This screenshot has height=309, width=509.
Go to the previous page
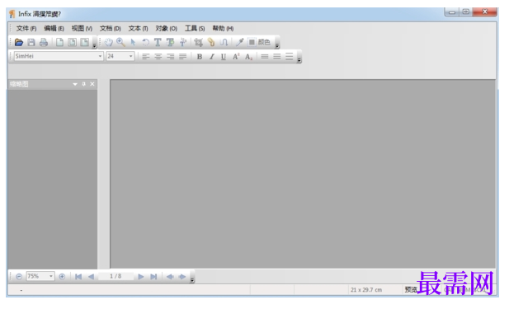(91, 277)
